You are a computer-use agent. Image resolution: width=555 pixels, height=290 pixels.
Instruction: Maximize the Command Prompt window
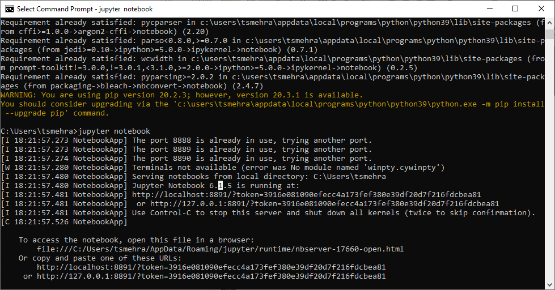(515, 9)
